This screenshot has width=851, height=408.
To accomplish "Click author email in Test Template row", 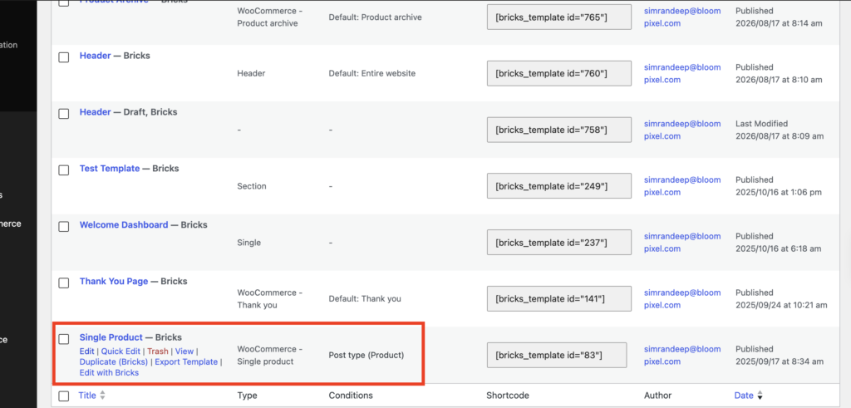I will tap(682, 186).
